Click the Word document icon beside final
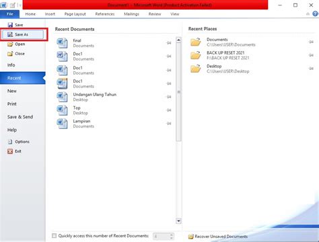Screen dimensions: 319x242 point(62,43)
